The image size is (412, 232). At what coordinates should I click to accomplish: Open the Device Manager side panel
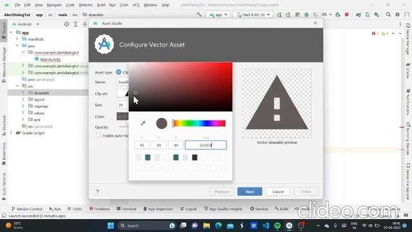[x=408, y=39]
